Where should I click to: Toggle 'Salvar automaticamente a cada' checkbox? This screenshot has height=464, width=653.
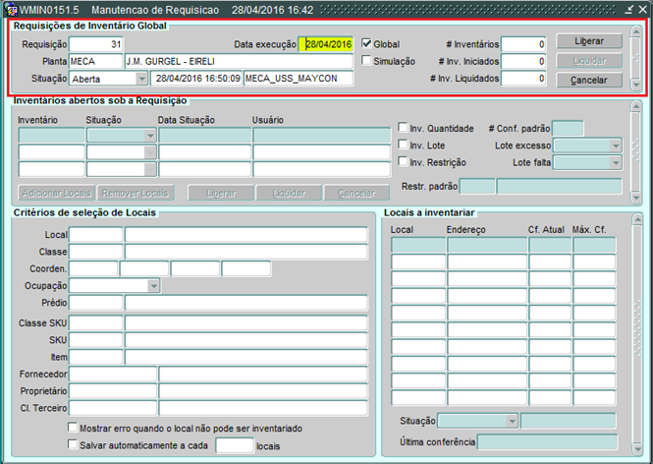[x=74, y=445]
